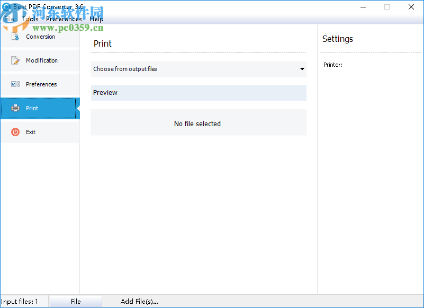Screen dimensions: 424x308
Task: Select Exit in the sidebar
Action: pyautogui.click(x=32, y=131)
